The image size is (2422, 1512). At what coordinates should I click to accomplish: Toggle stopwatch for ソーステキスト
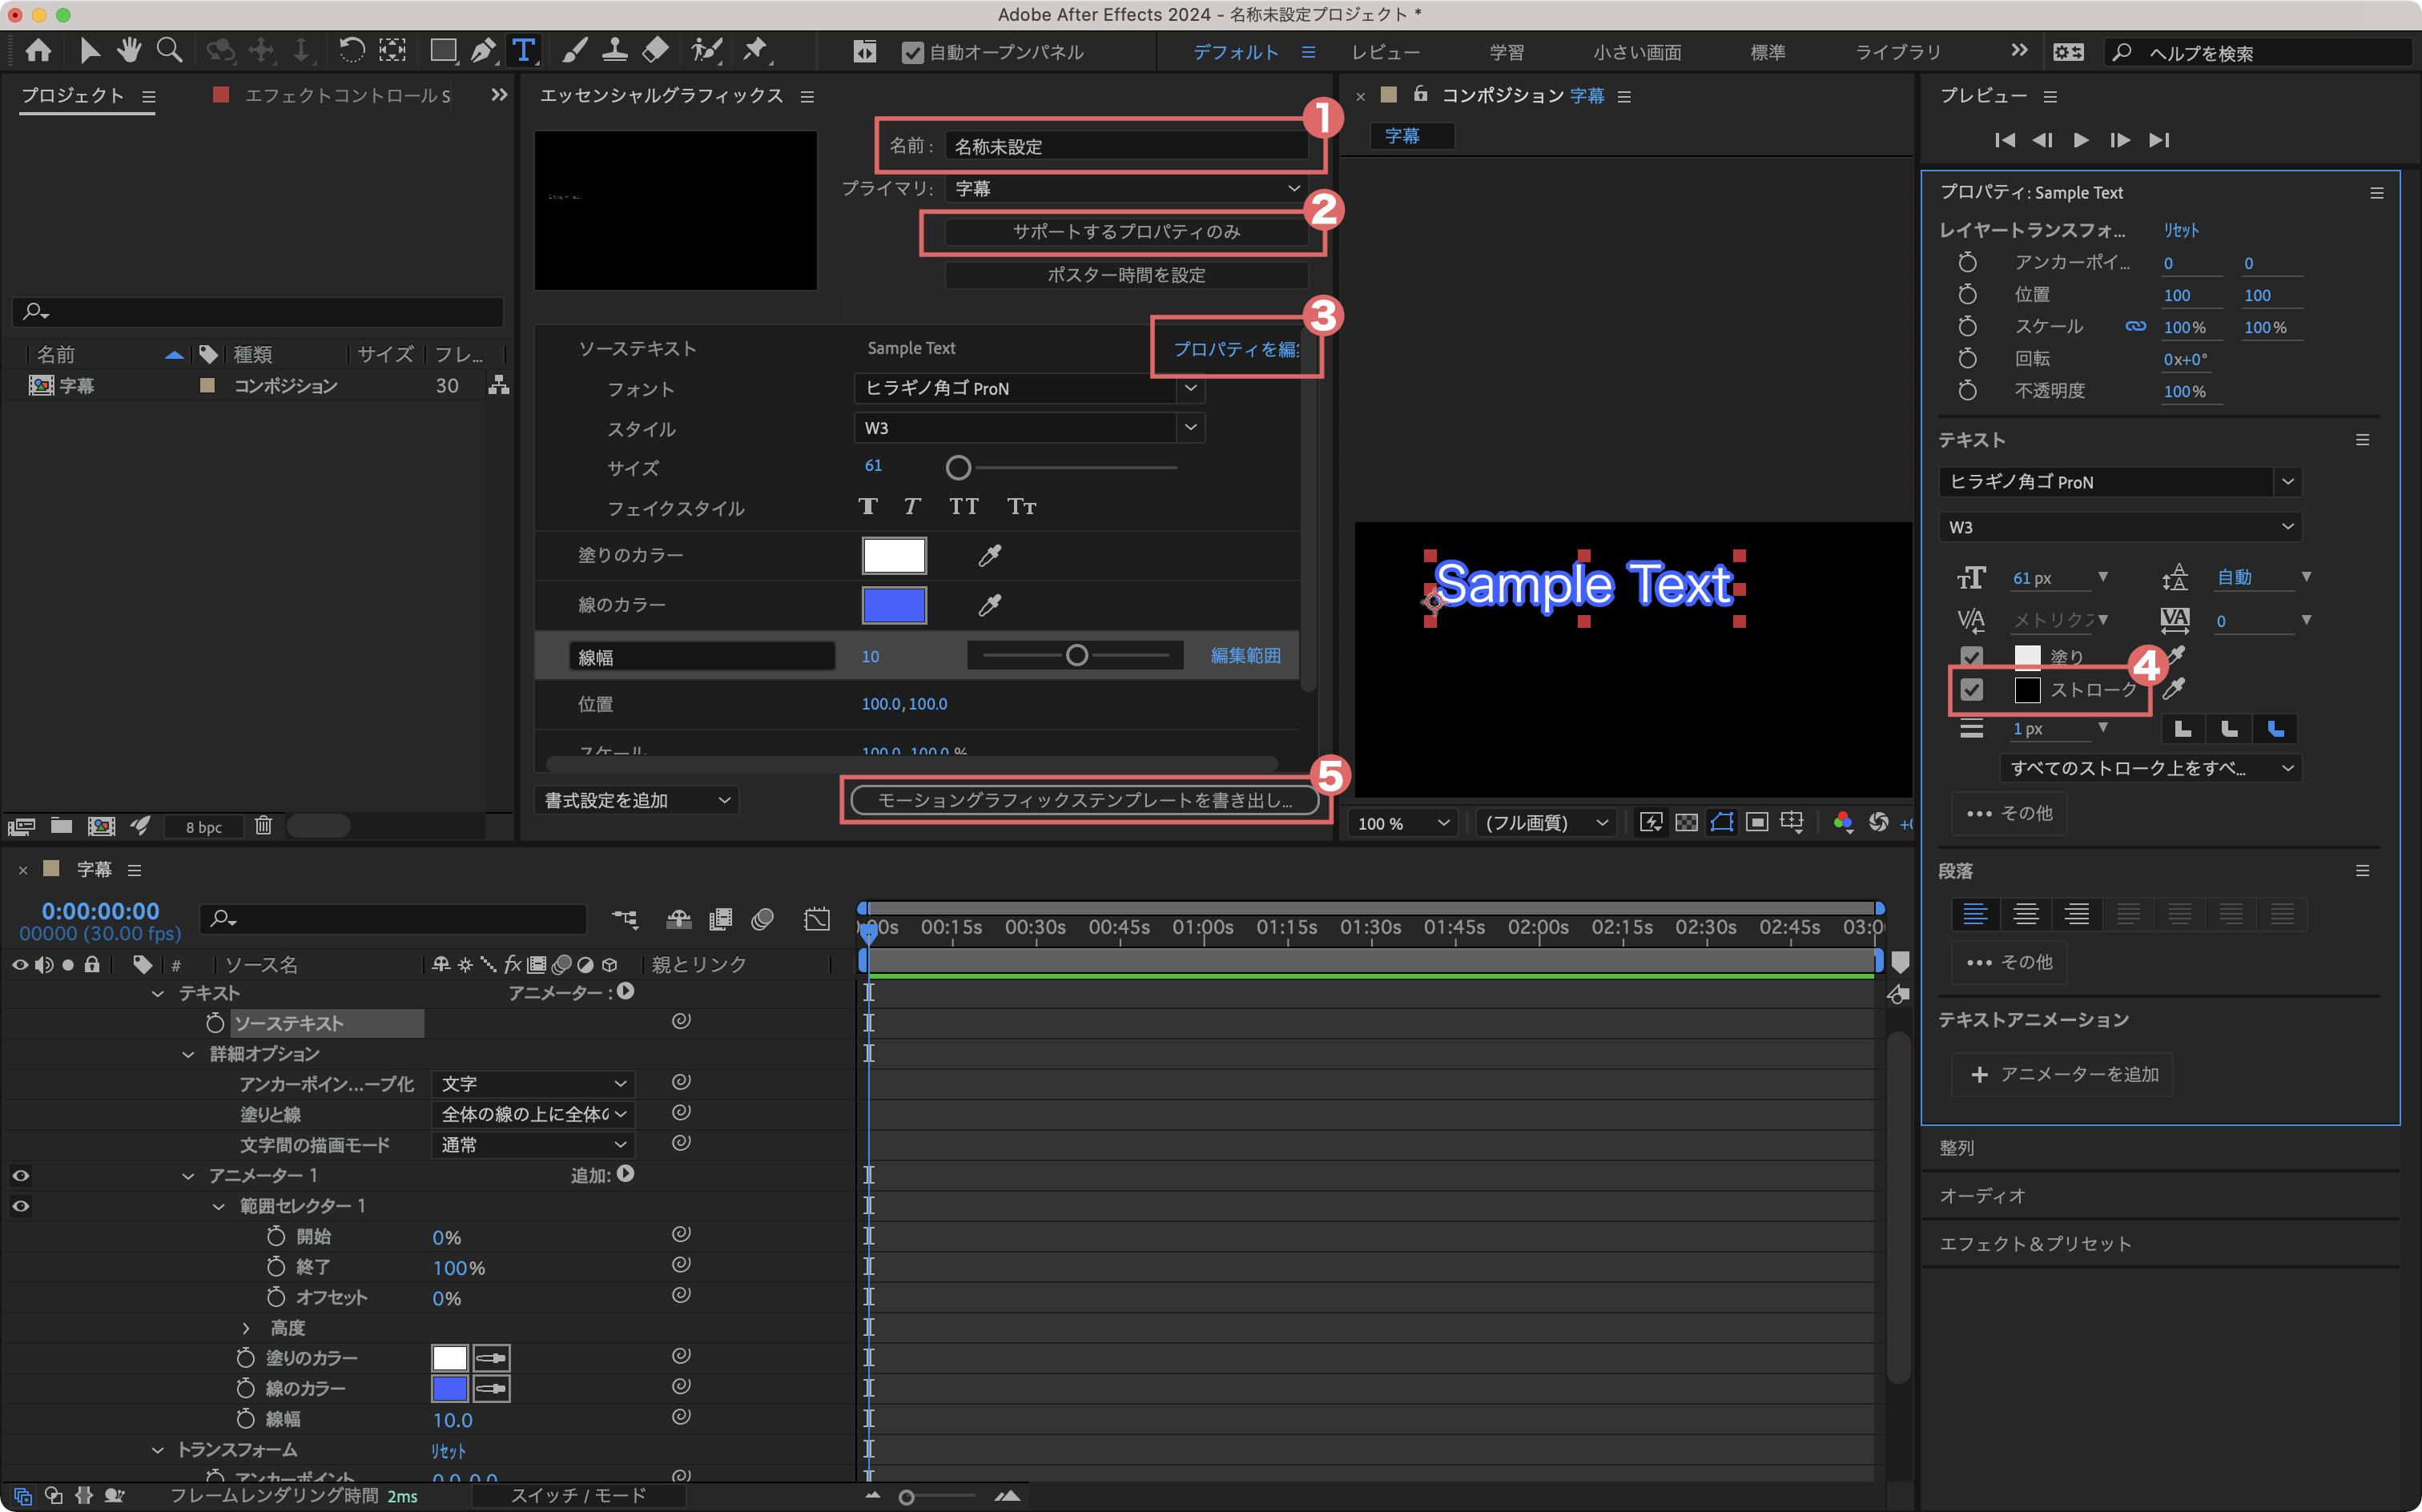coord(214,1023)
